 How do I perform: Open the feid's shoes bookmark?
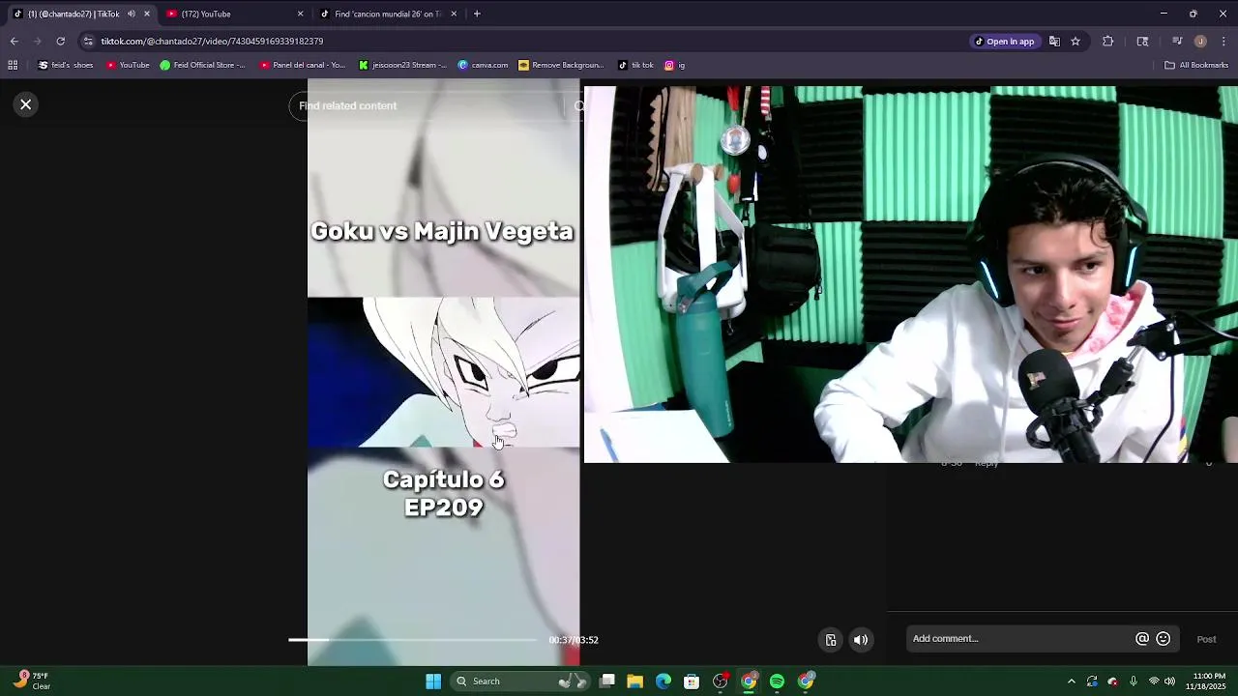66,65
